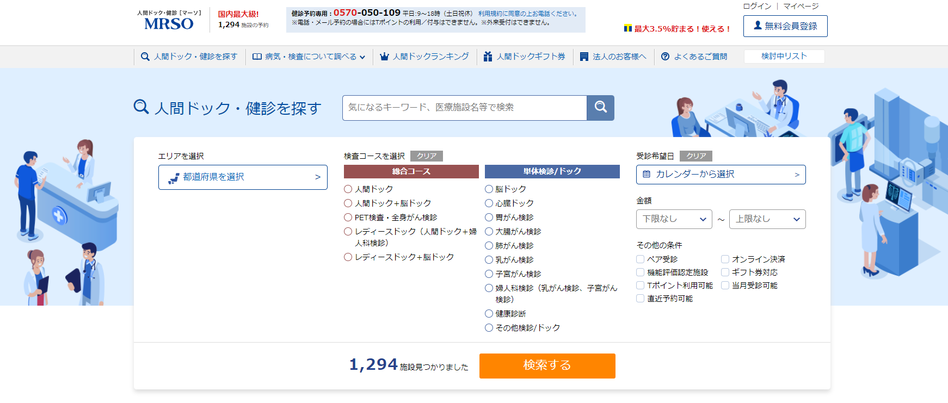Click the magnifier search submit icon button
The height and width of the screenshot is (403, 948).
600,108
